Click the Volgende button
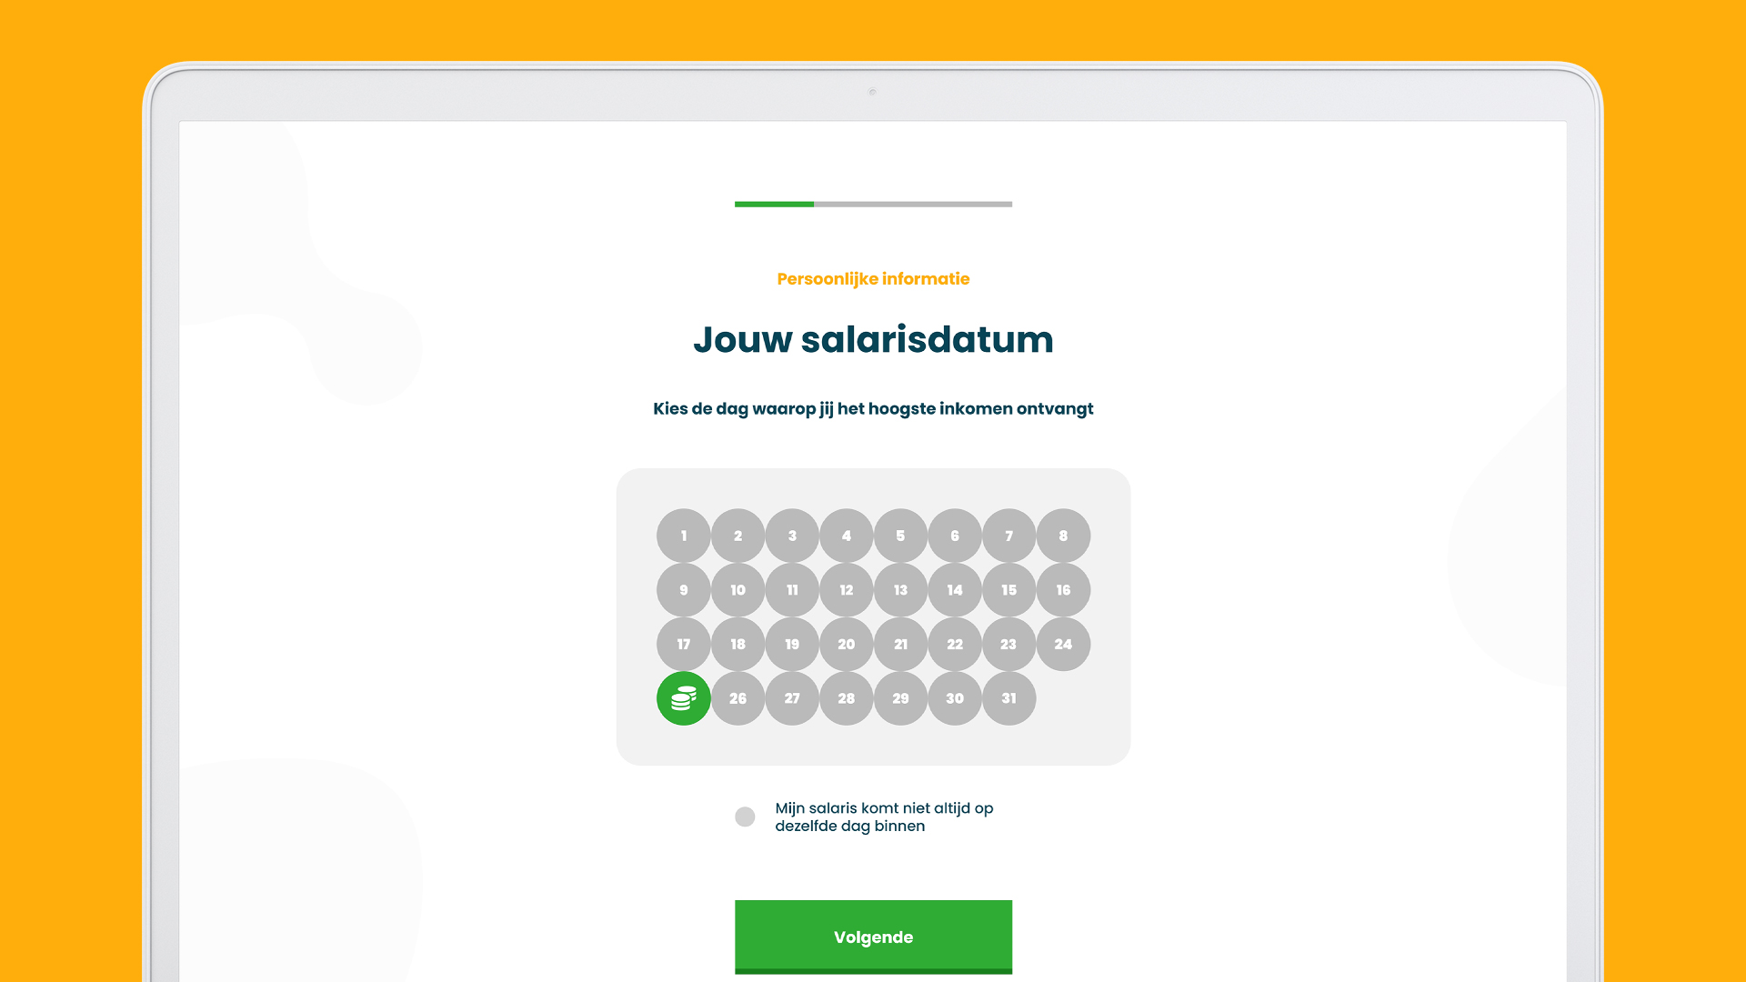1746x982 pixels. point(873,937)
